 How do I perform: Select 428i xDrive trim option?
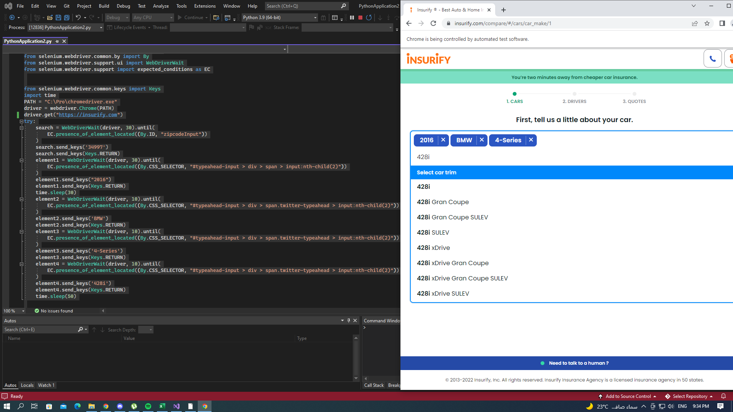click(572, 248)
